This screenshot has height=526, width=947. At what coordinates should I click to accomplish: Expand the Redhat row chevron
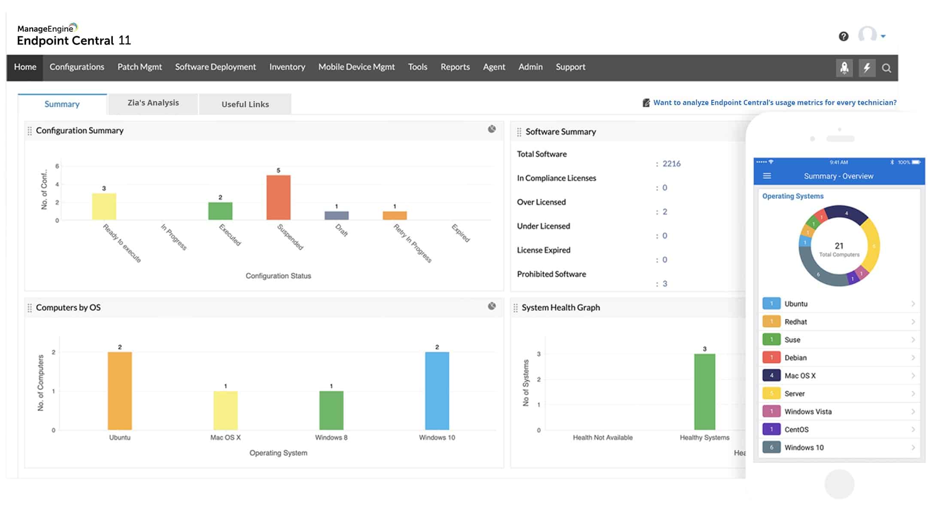(913, 322)
